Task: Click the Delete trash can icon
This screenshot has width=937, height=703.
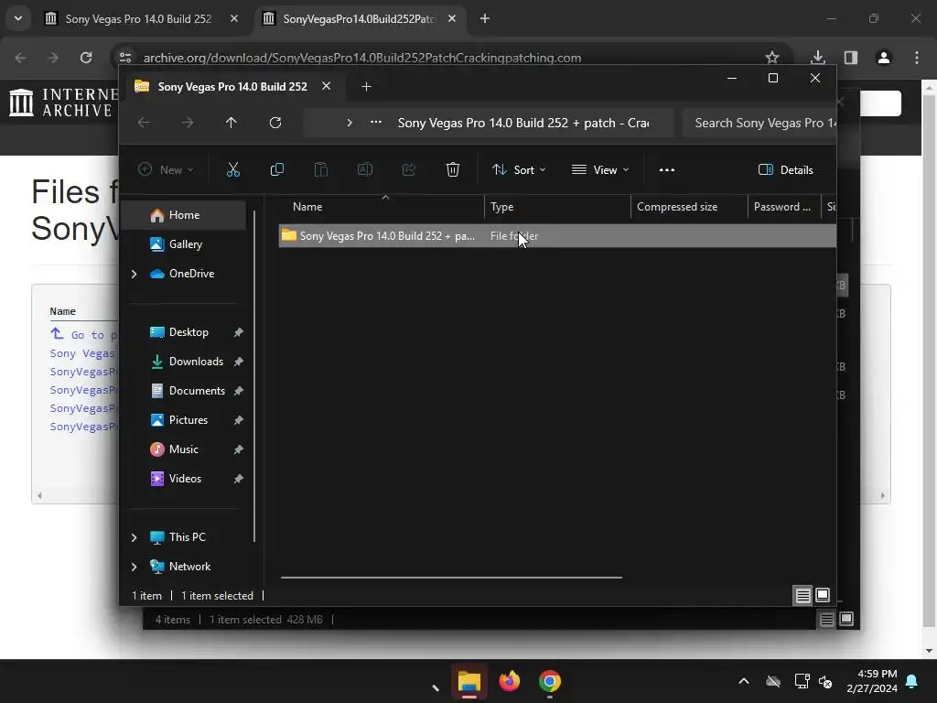Action: point(452,169)
